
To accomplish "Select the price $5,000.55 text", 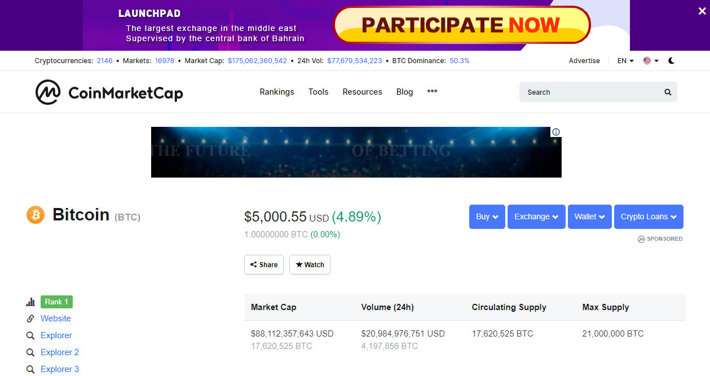I will [275, 217].
